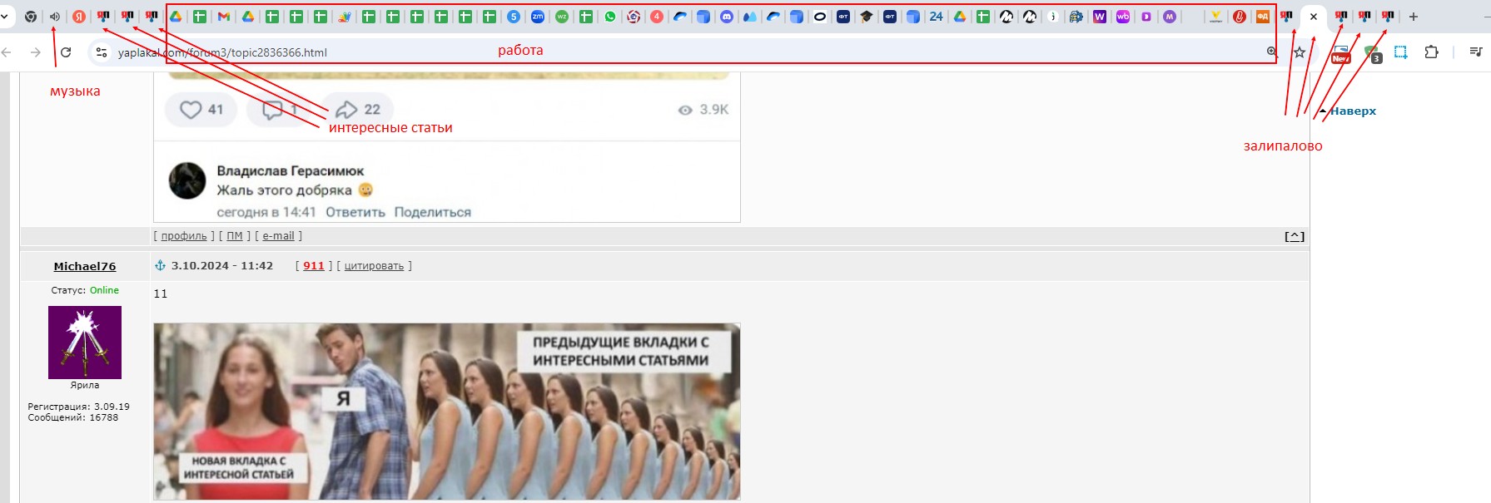Switch to the purple 'D' tab
Screen dimensions: 1491x503
point(1146,17)
